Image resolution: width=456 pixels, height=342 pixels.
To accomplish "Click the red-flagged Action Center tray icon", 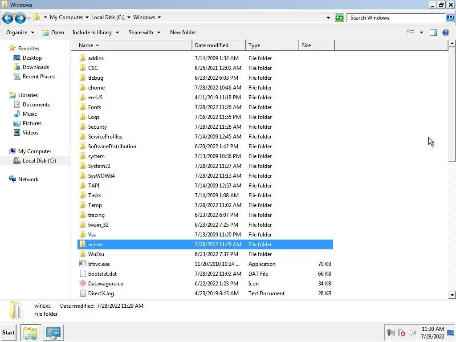I will [x=402, y=333].
